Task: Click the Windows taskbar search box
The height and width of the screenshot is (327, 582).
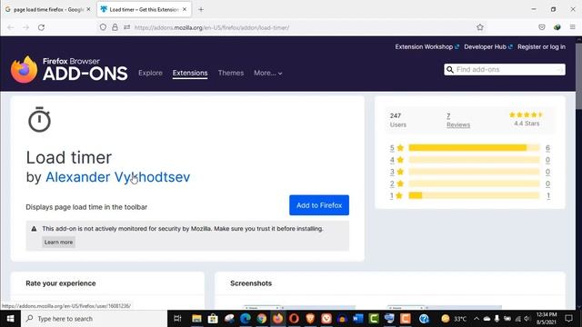Action: pyautogui.click(x=94, y=319)
